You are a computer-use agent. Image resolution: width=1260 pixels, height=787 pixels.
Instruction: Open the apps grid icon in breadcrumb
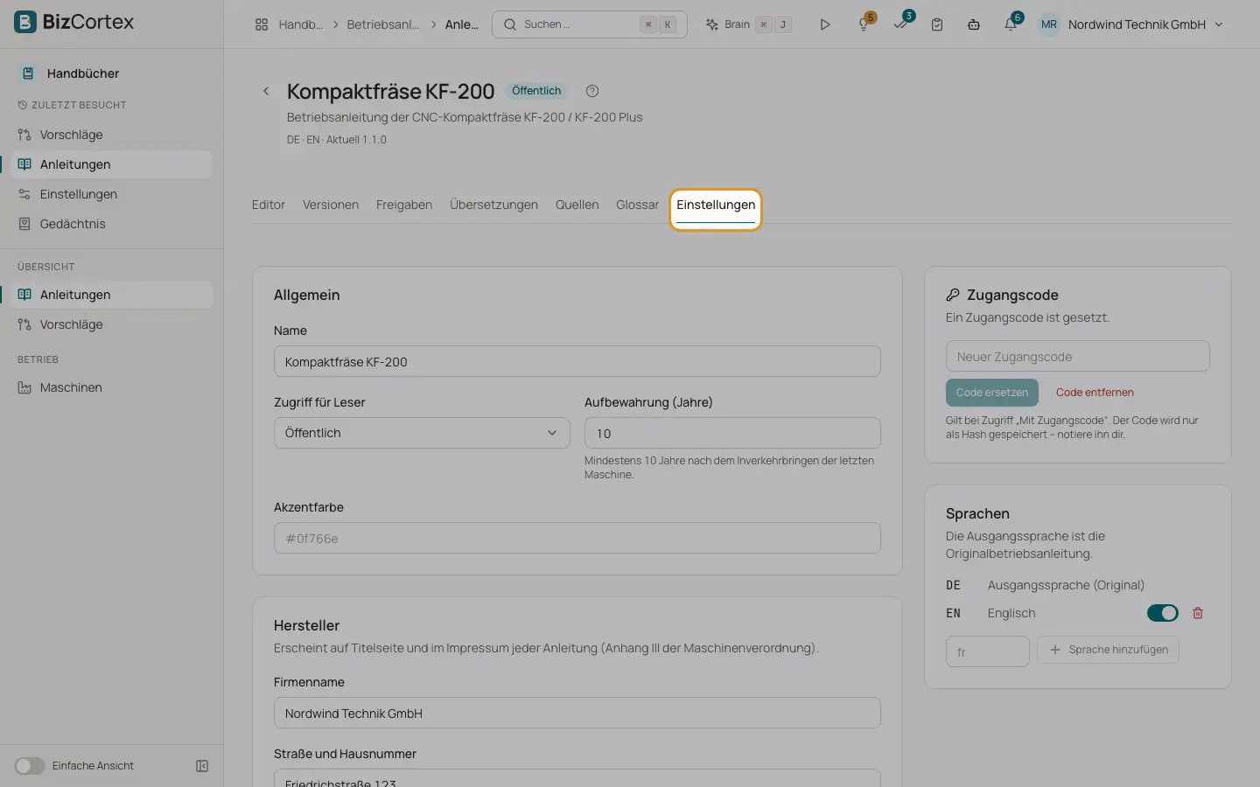(x=261, y=24)
